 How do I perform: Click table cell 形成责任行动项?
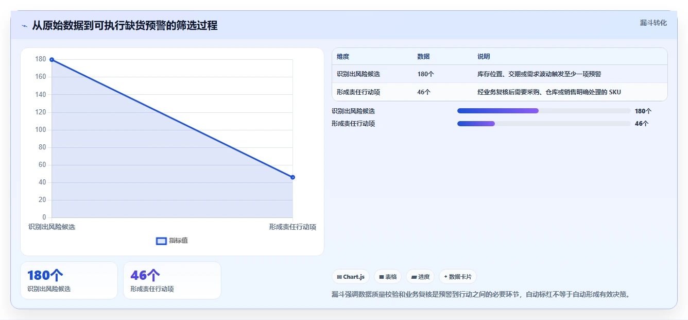tap(358, 92)
